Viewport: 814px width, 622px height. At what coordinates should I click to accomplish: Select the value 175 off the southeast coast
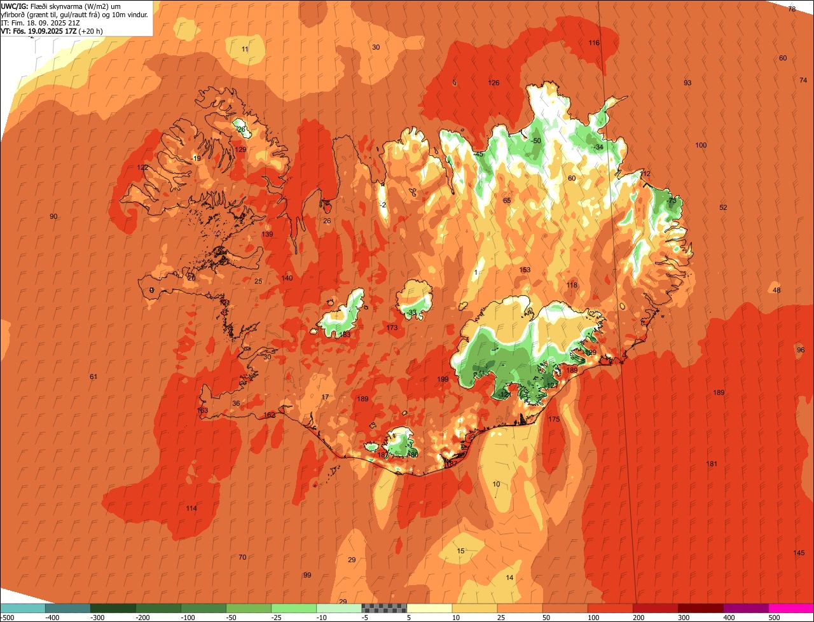click(x=554, y=420)
